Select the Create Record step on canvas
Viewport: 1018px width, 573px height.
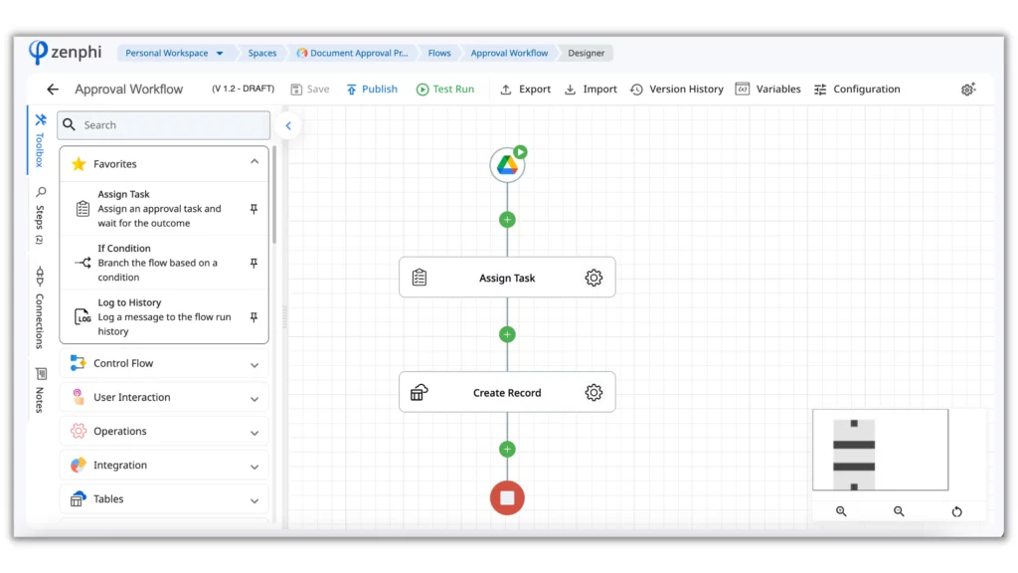click(x=507, y=392)
